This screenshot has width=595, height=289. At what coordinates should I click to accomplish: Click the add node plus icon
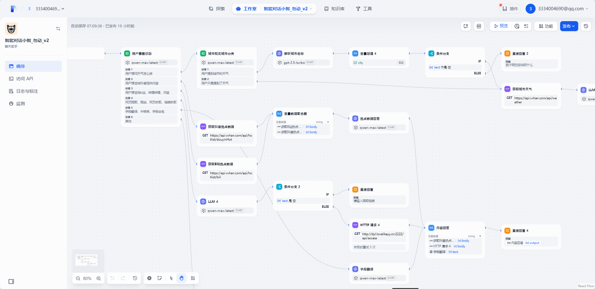point(149,278)
